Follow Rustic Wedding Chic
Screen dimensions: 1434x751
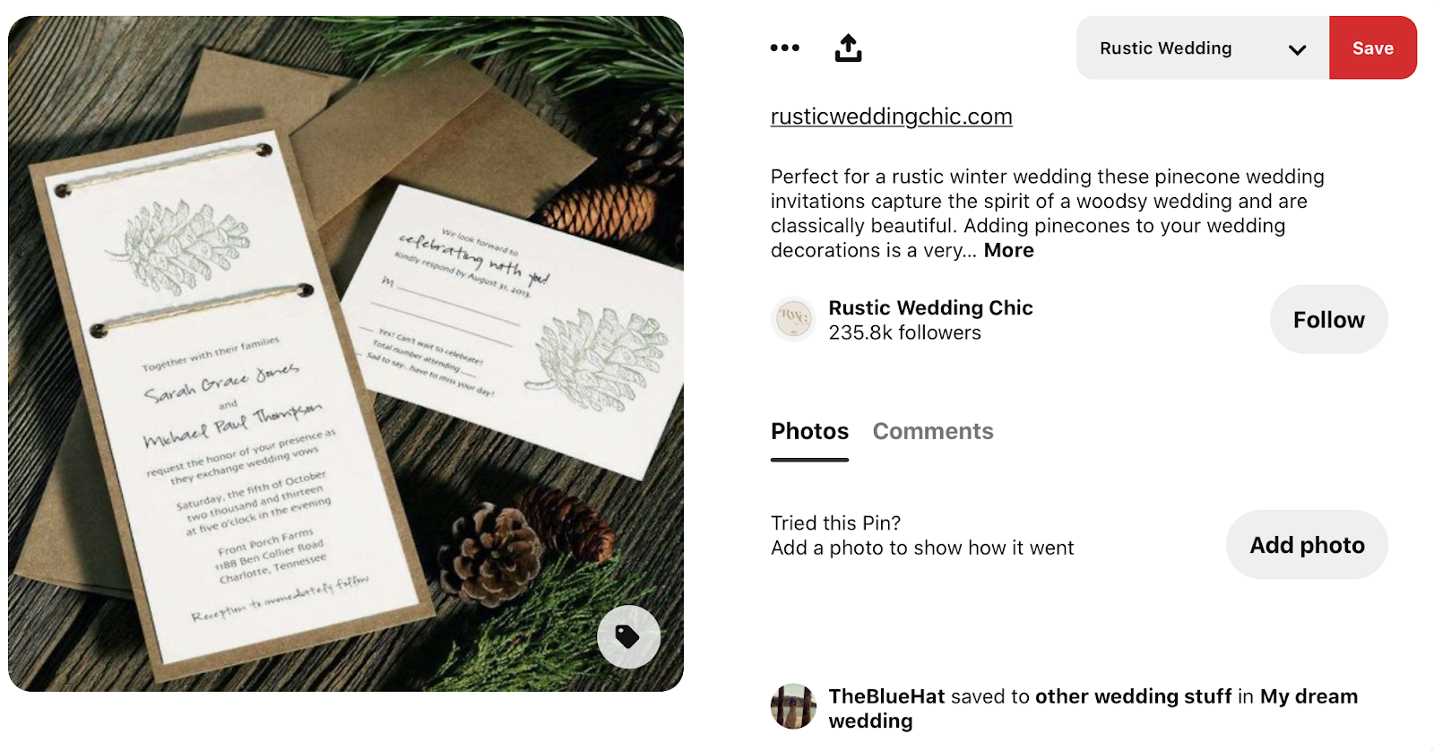[x=1328, y=319]
